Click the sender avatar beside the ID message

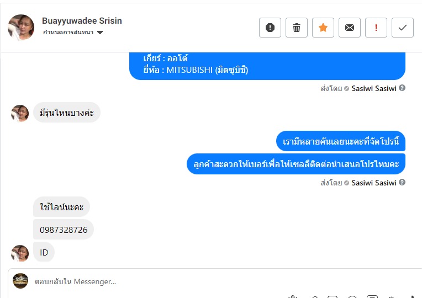coord(20,253)
